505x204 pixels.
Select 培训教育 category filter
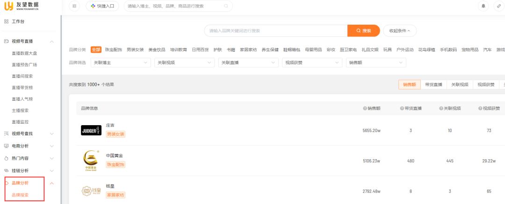click(x=179, y=49)
